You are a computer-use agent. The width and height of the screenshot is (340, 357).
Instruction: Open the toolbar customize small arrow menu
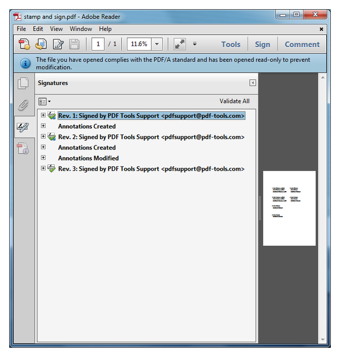(x=195, y=44)
